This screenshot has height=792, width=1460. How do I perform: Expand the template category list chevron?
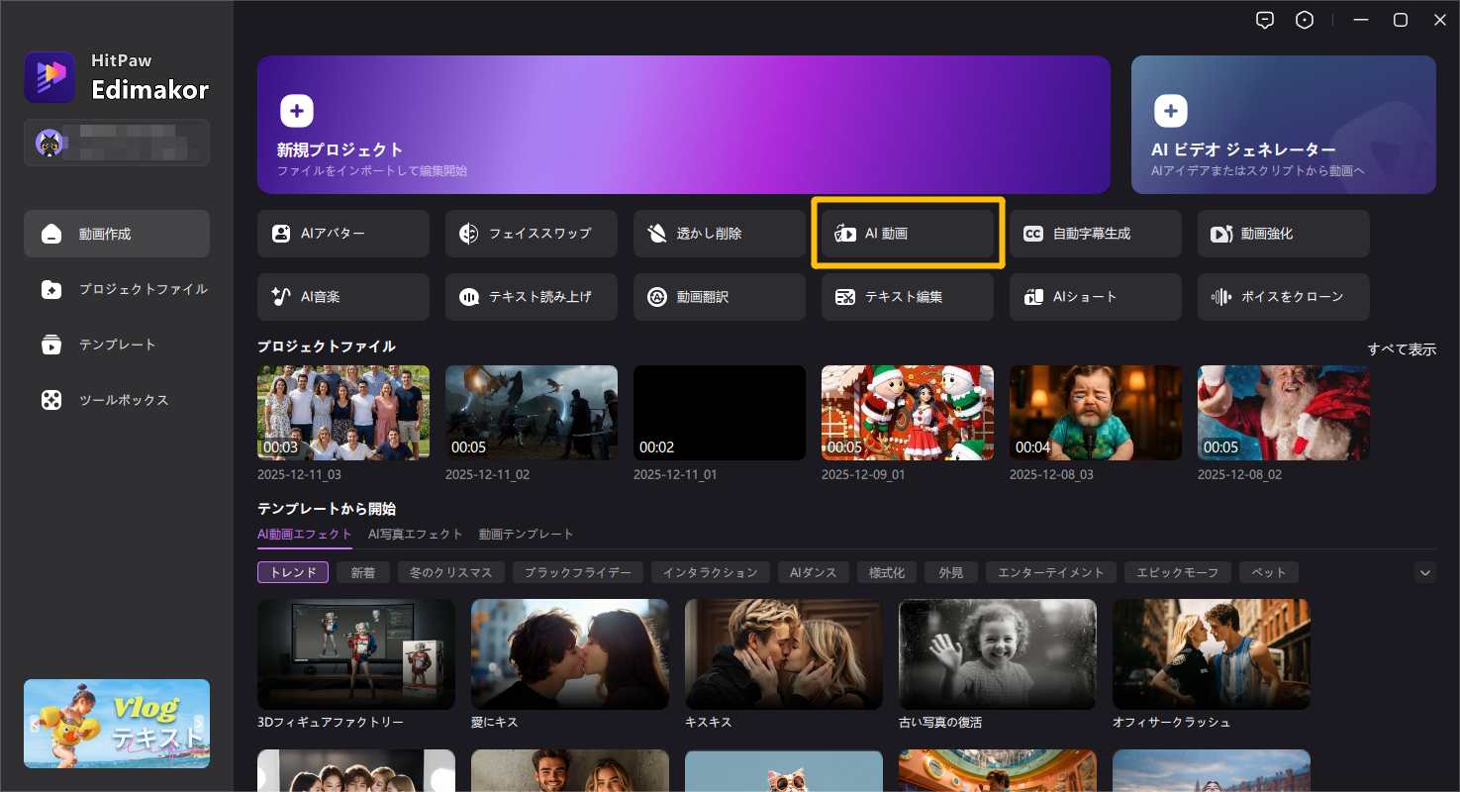pyautogui.click(x=1424, y=572)
